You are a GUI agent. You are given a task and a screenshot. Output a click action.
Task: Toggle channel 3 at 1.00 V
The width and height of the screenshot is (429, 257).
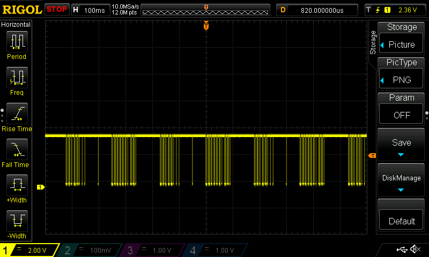point(153,250)
